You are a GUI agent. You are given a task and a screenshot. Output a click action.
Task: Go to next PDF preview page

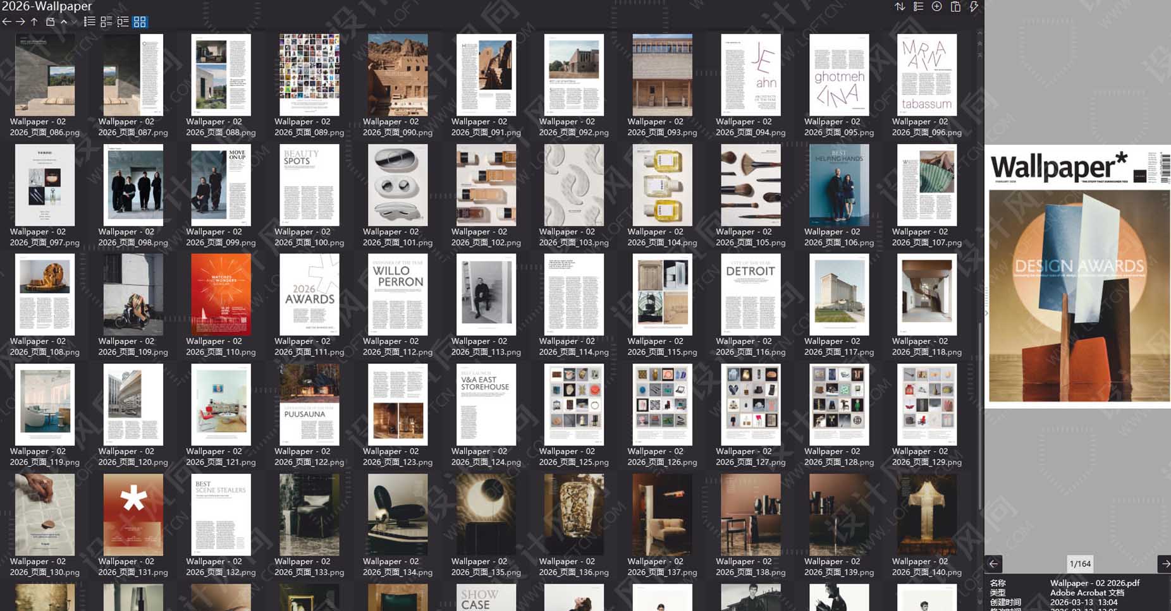1165,562
